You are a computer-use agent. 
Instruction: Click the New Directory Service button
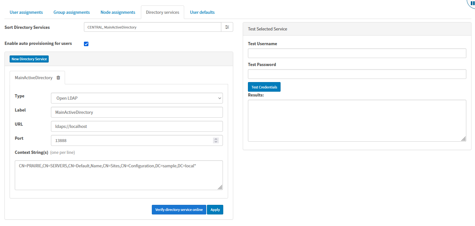click(29, 59)
